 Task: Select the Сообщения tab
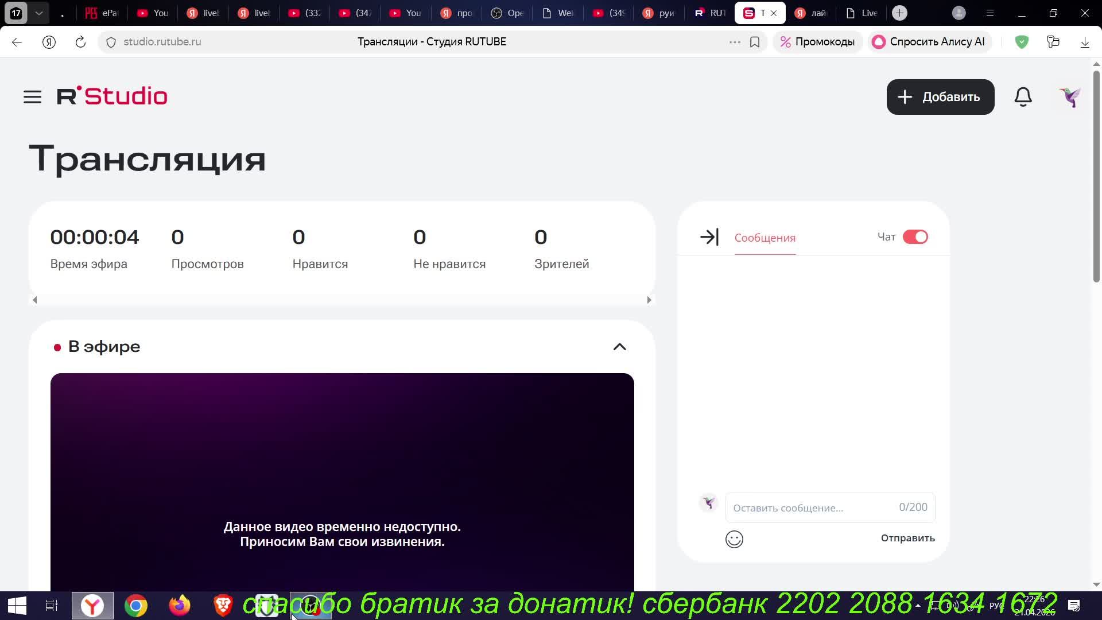coord(765,238)
